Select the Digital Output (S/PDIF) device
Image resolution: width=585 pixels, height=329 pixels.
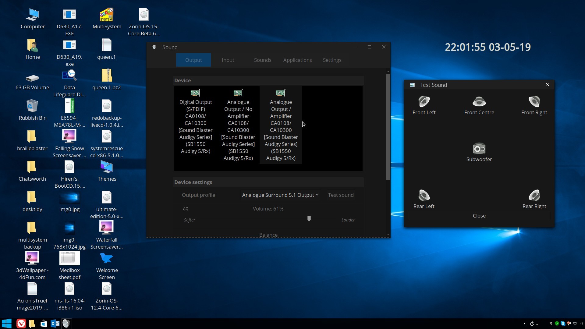(195, 122)
